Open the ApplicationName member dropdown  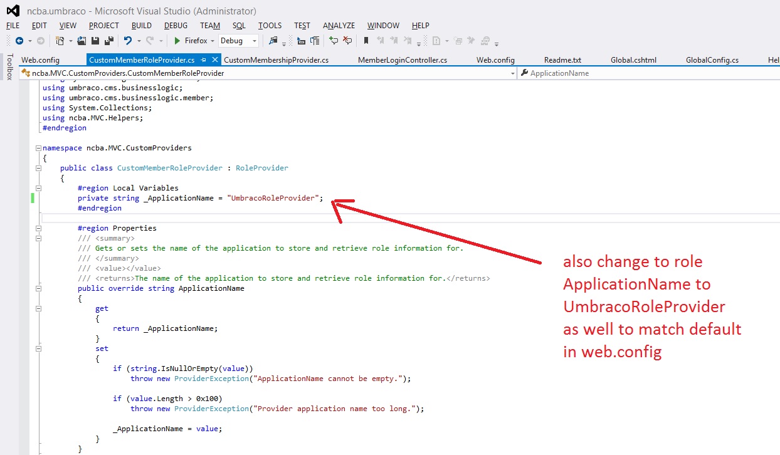(650, 73)
